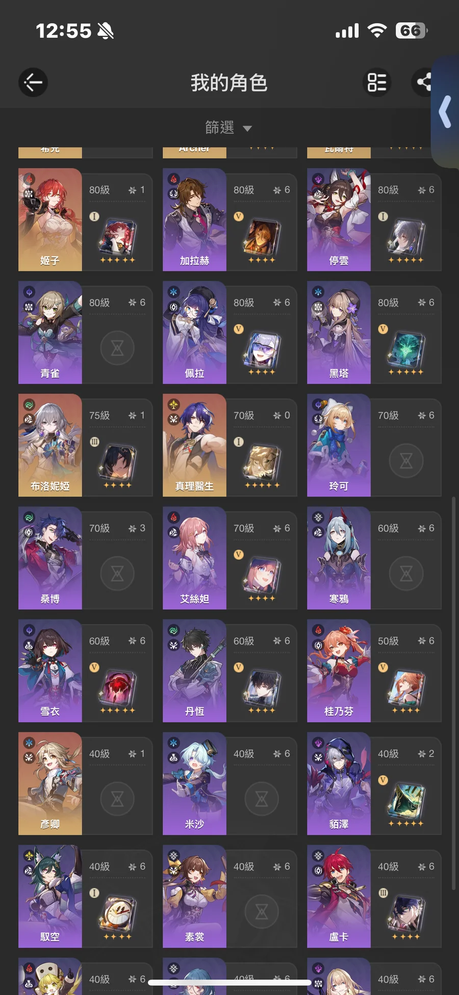This screenshot has width=459, height=995.
Task: Click the dropdown arrow next to 篩選
Action: 247,129
